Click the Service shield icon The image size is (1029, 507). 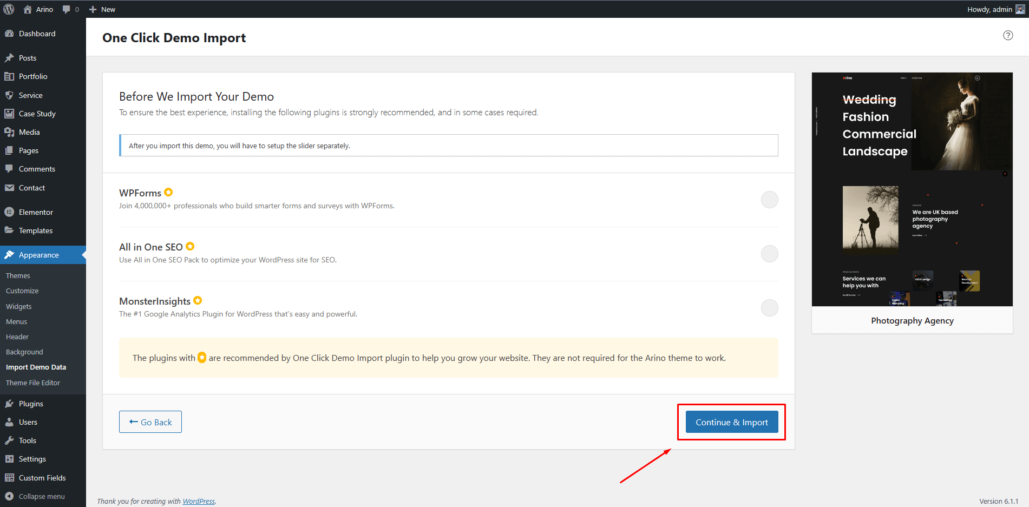9,95
